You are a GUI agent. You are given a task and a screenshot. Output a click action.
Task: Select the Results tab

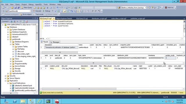coord(44,42)
